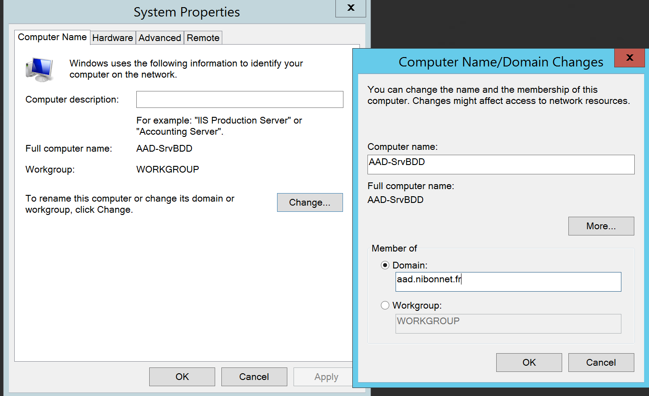Close the System Properties window

point(351,8)
